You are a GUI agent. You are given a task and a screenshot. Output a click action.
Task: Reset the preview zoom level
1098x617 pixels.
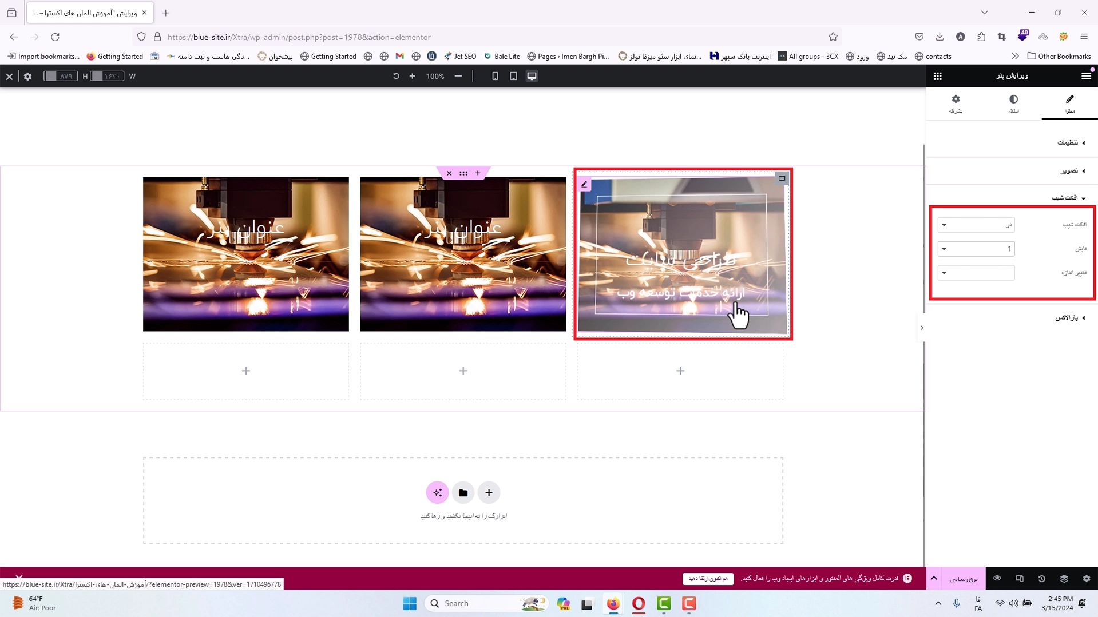396,76
